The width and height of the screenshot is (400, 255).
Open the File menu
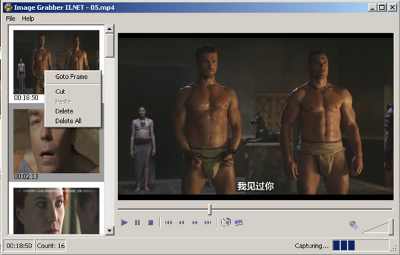click(11, 19)
